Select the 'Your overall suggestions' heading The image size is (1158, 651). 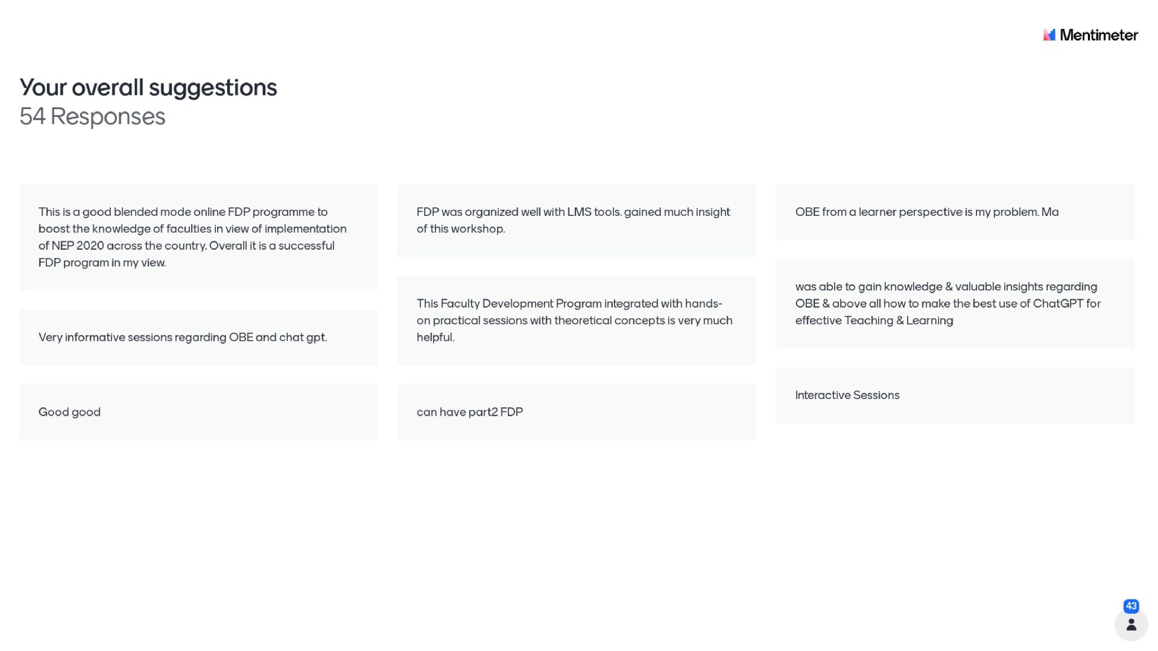point(148,88)
